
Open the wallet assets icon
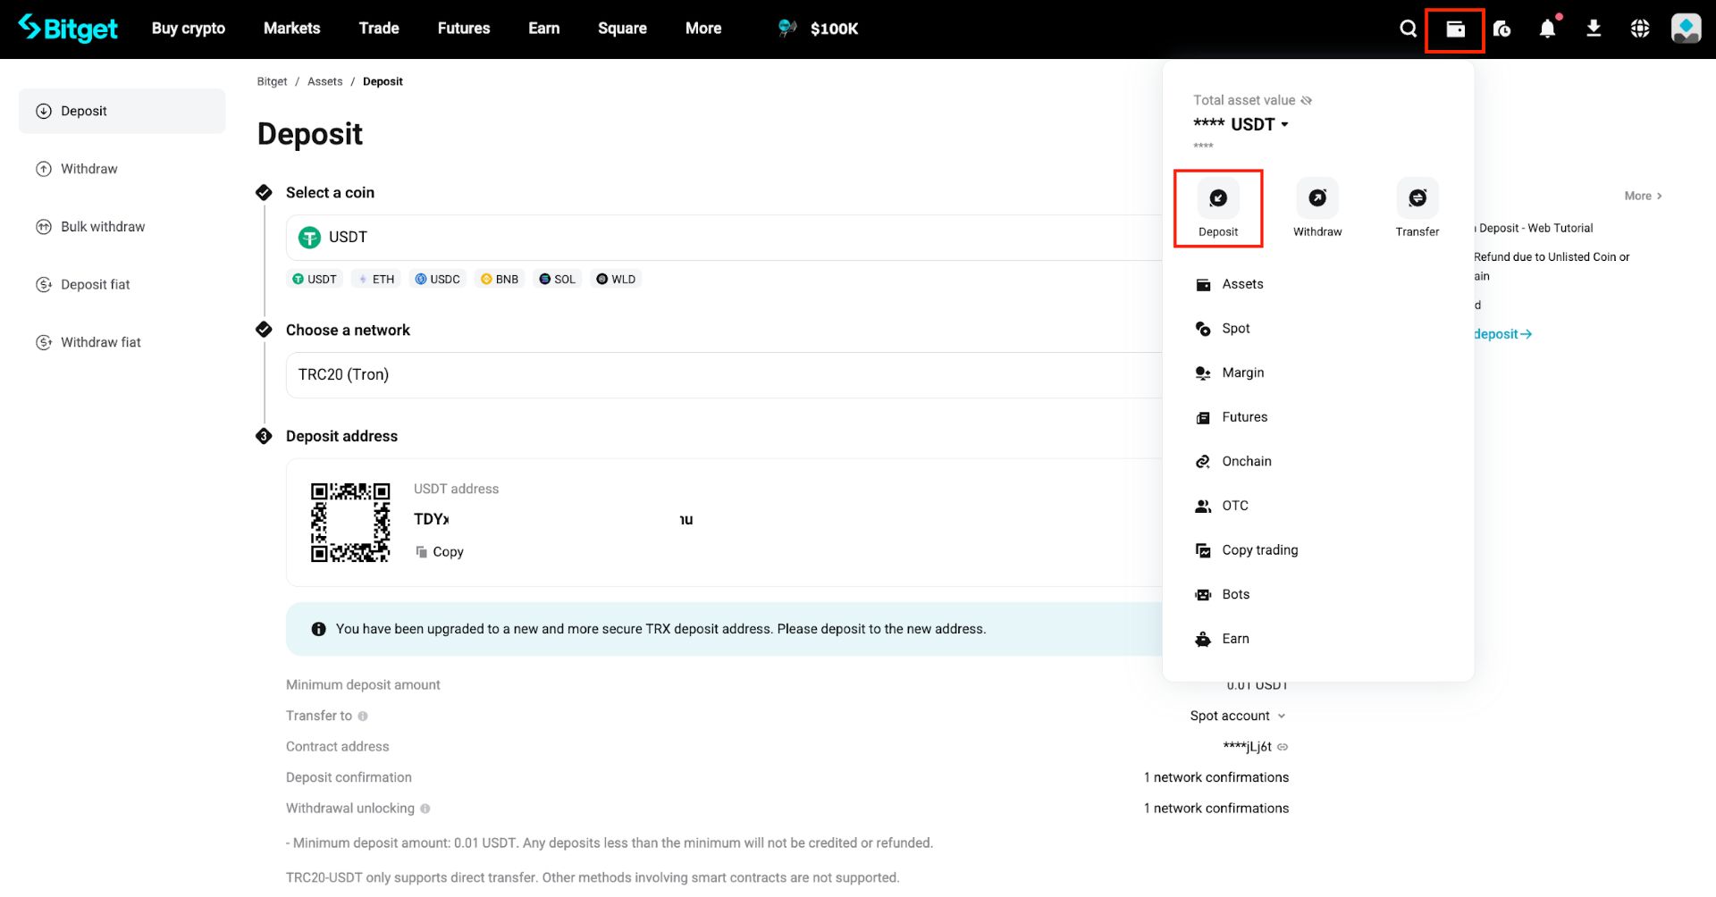1455,29
